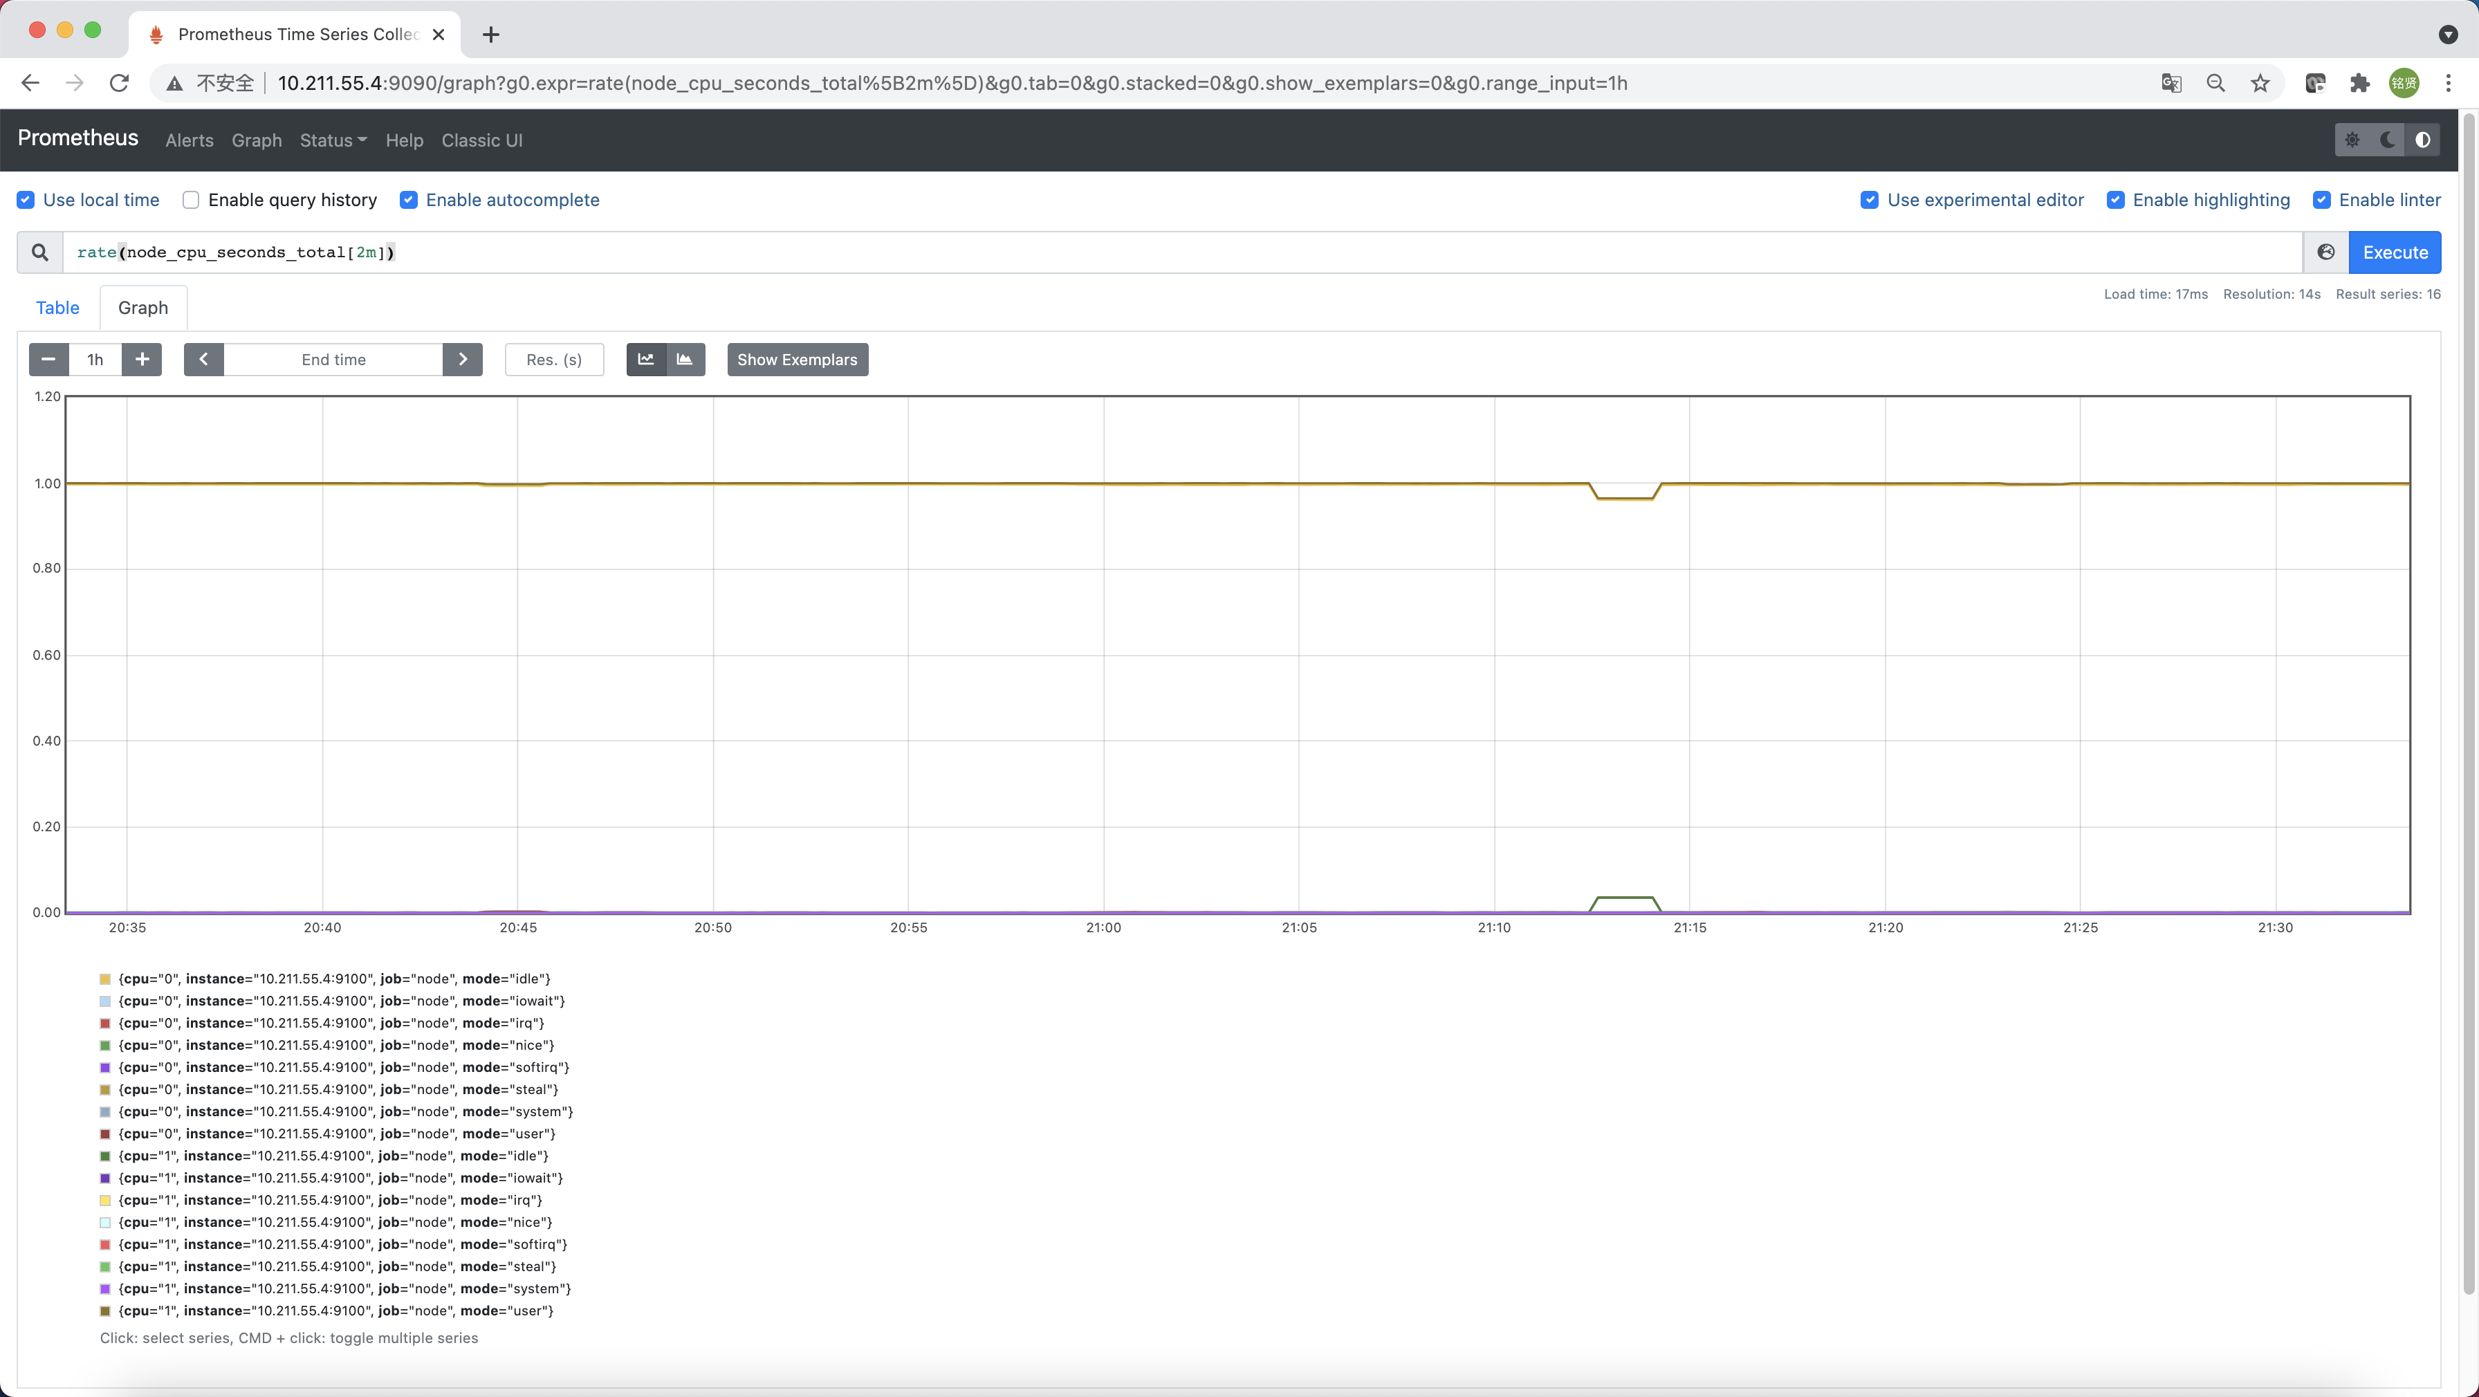Viewport: 2479px width, 1397px height.
Task: Click the increase time range plus icon
Action: [x=142, y=359]
